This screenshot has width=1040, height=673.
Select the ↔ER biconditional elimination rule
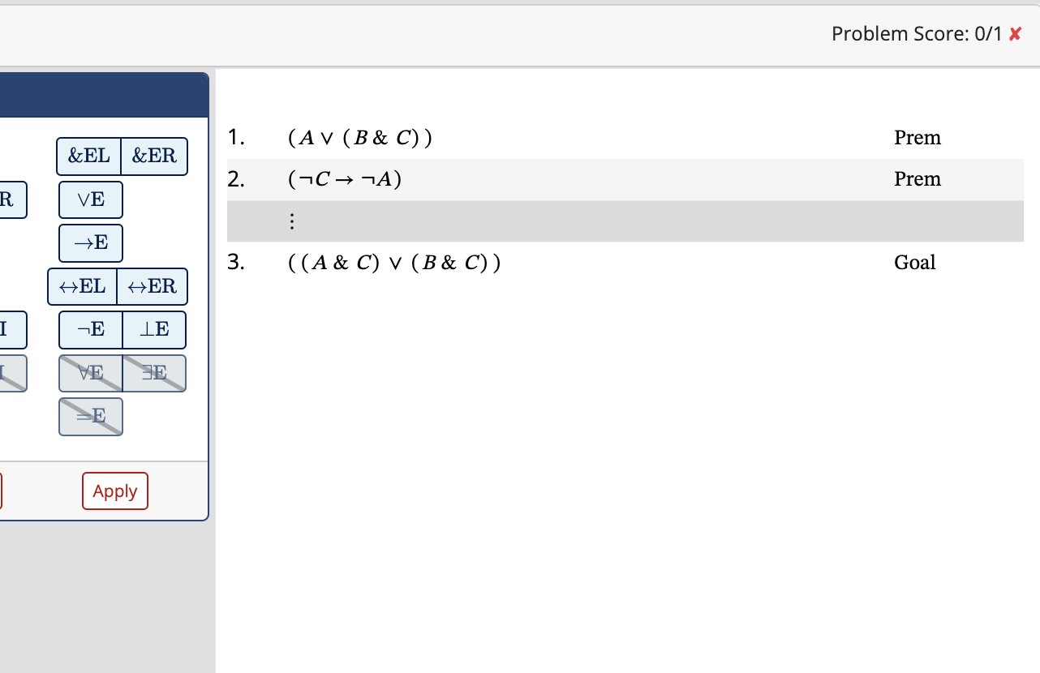[151, 286]
